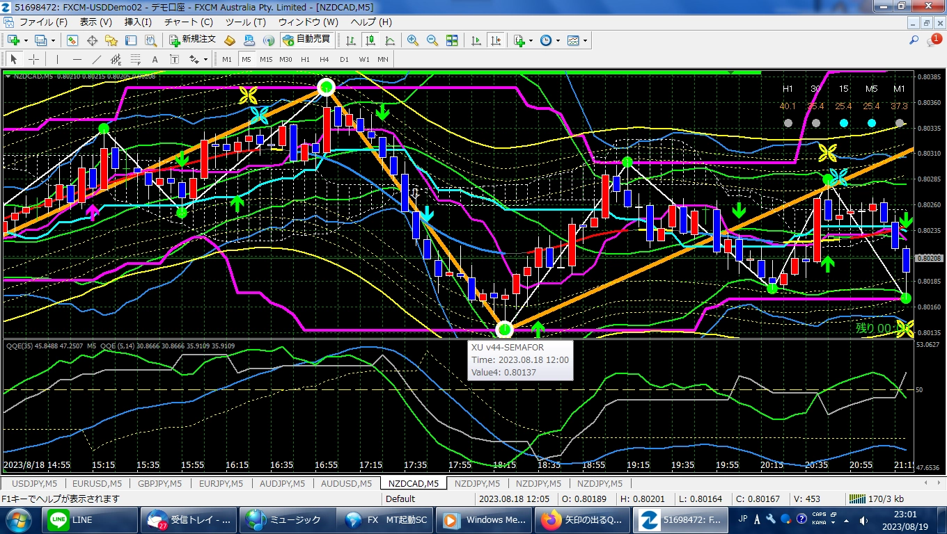Toggle chart shift button
Image resolution: width=947 pixels, height=534 pixels.
point(495,40)
